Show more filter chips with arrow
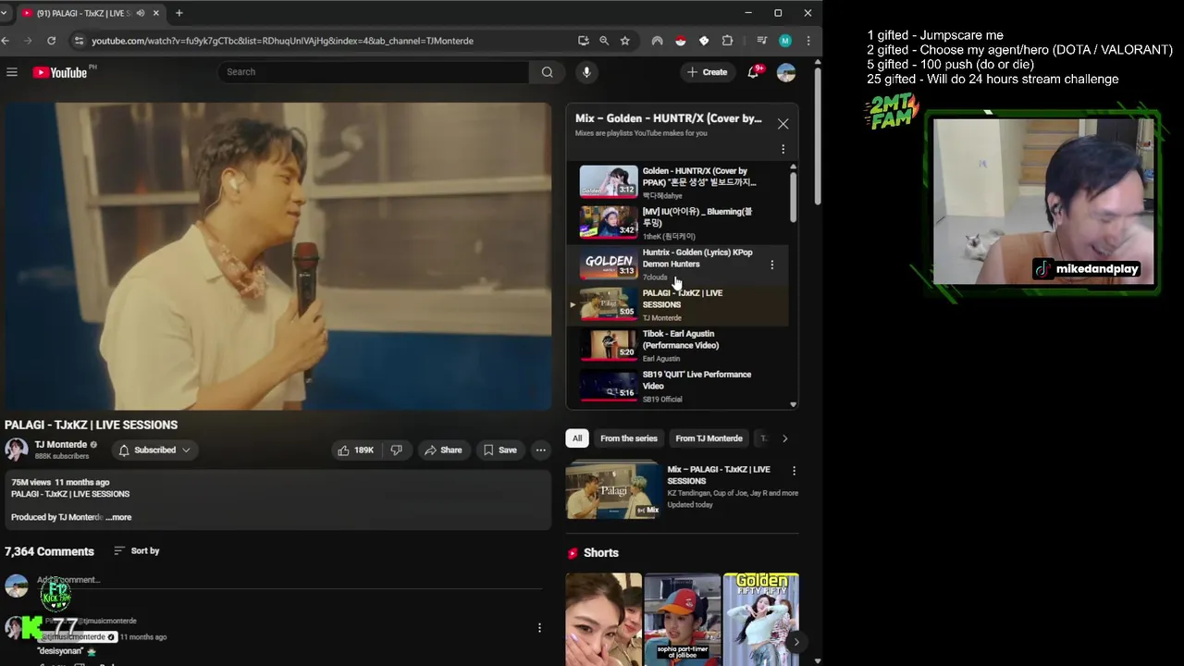Viewport: 1184px width, 666px height. [784, 438]
